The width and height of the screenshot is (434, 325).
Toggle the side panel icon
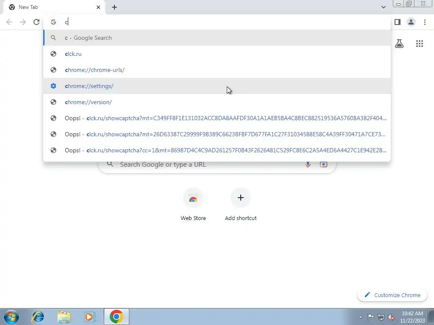[x=398, y=22]
